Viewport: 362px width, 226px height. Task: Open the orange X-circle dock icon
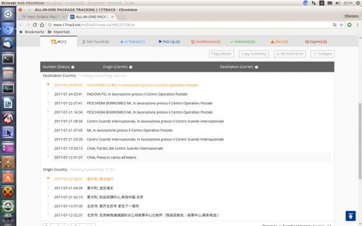pos(8,192)
